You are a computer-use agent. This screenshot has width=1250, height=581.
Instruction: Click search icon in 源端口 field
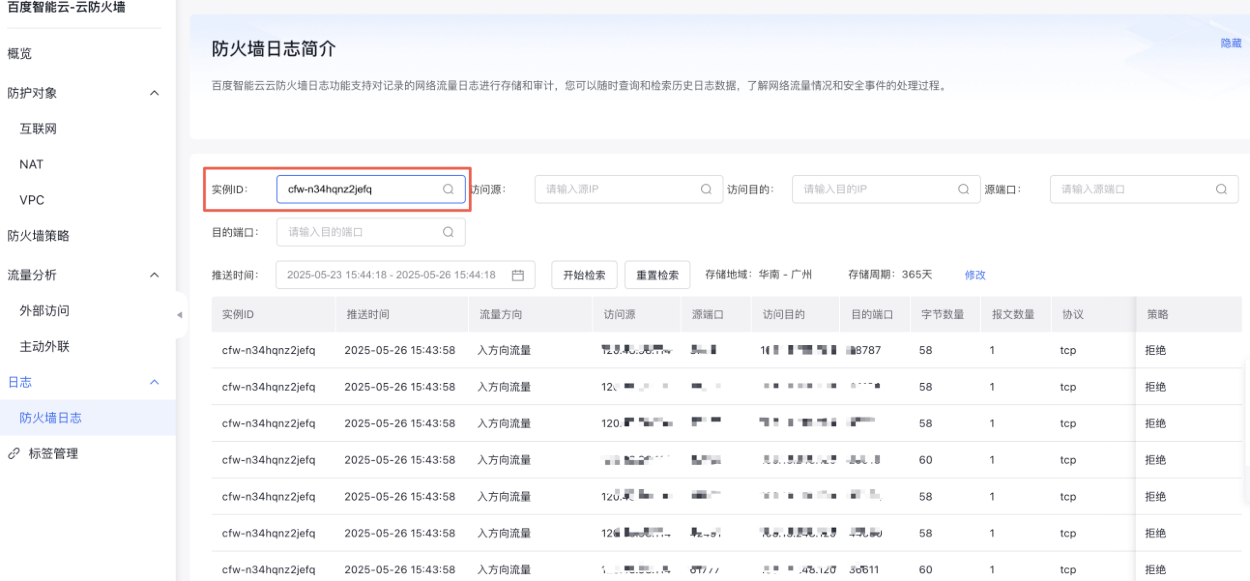pos(1221,189)
